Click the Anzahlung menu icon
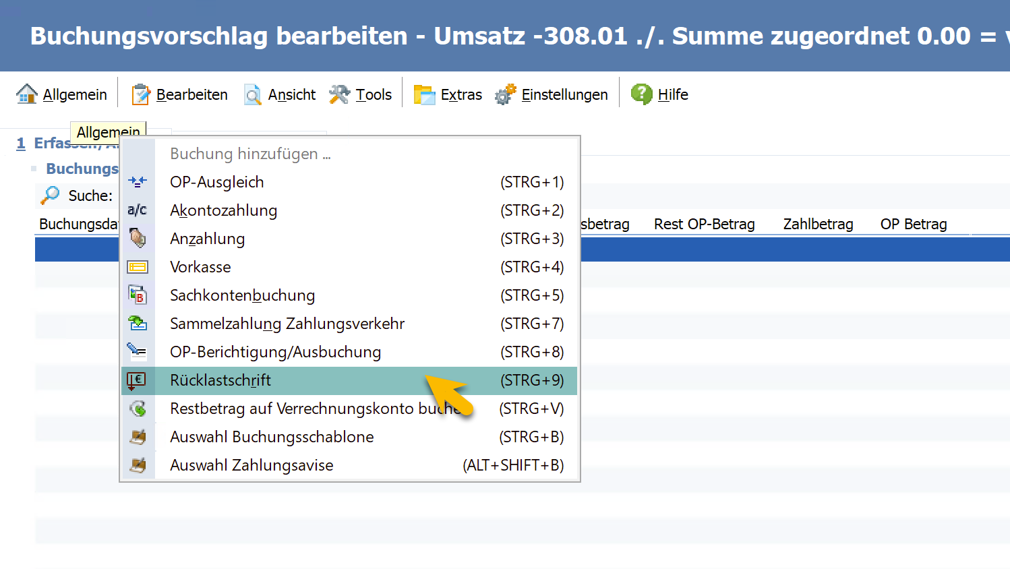 [x=138, y=239]
